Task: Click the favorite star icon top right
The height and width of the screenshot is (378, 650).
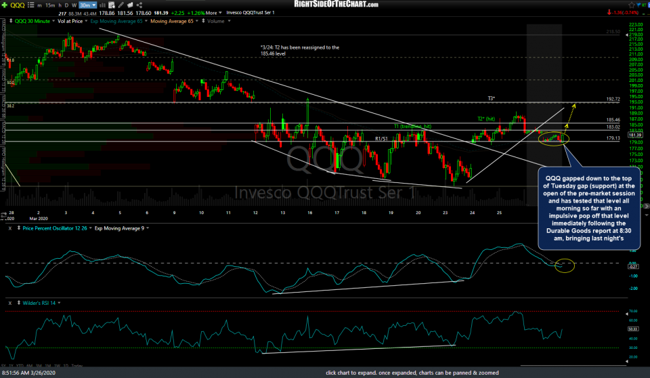Action: [x=632, y=5]
